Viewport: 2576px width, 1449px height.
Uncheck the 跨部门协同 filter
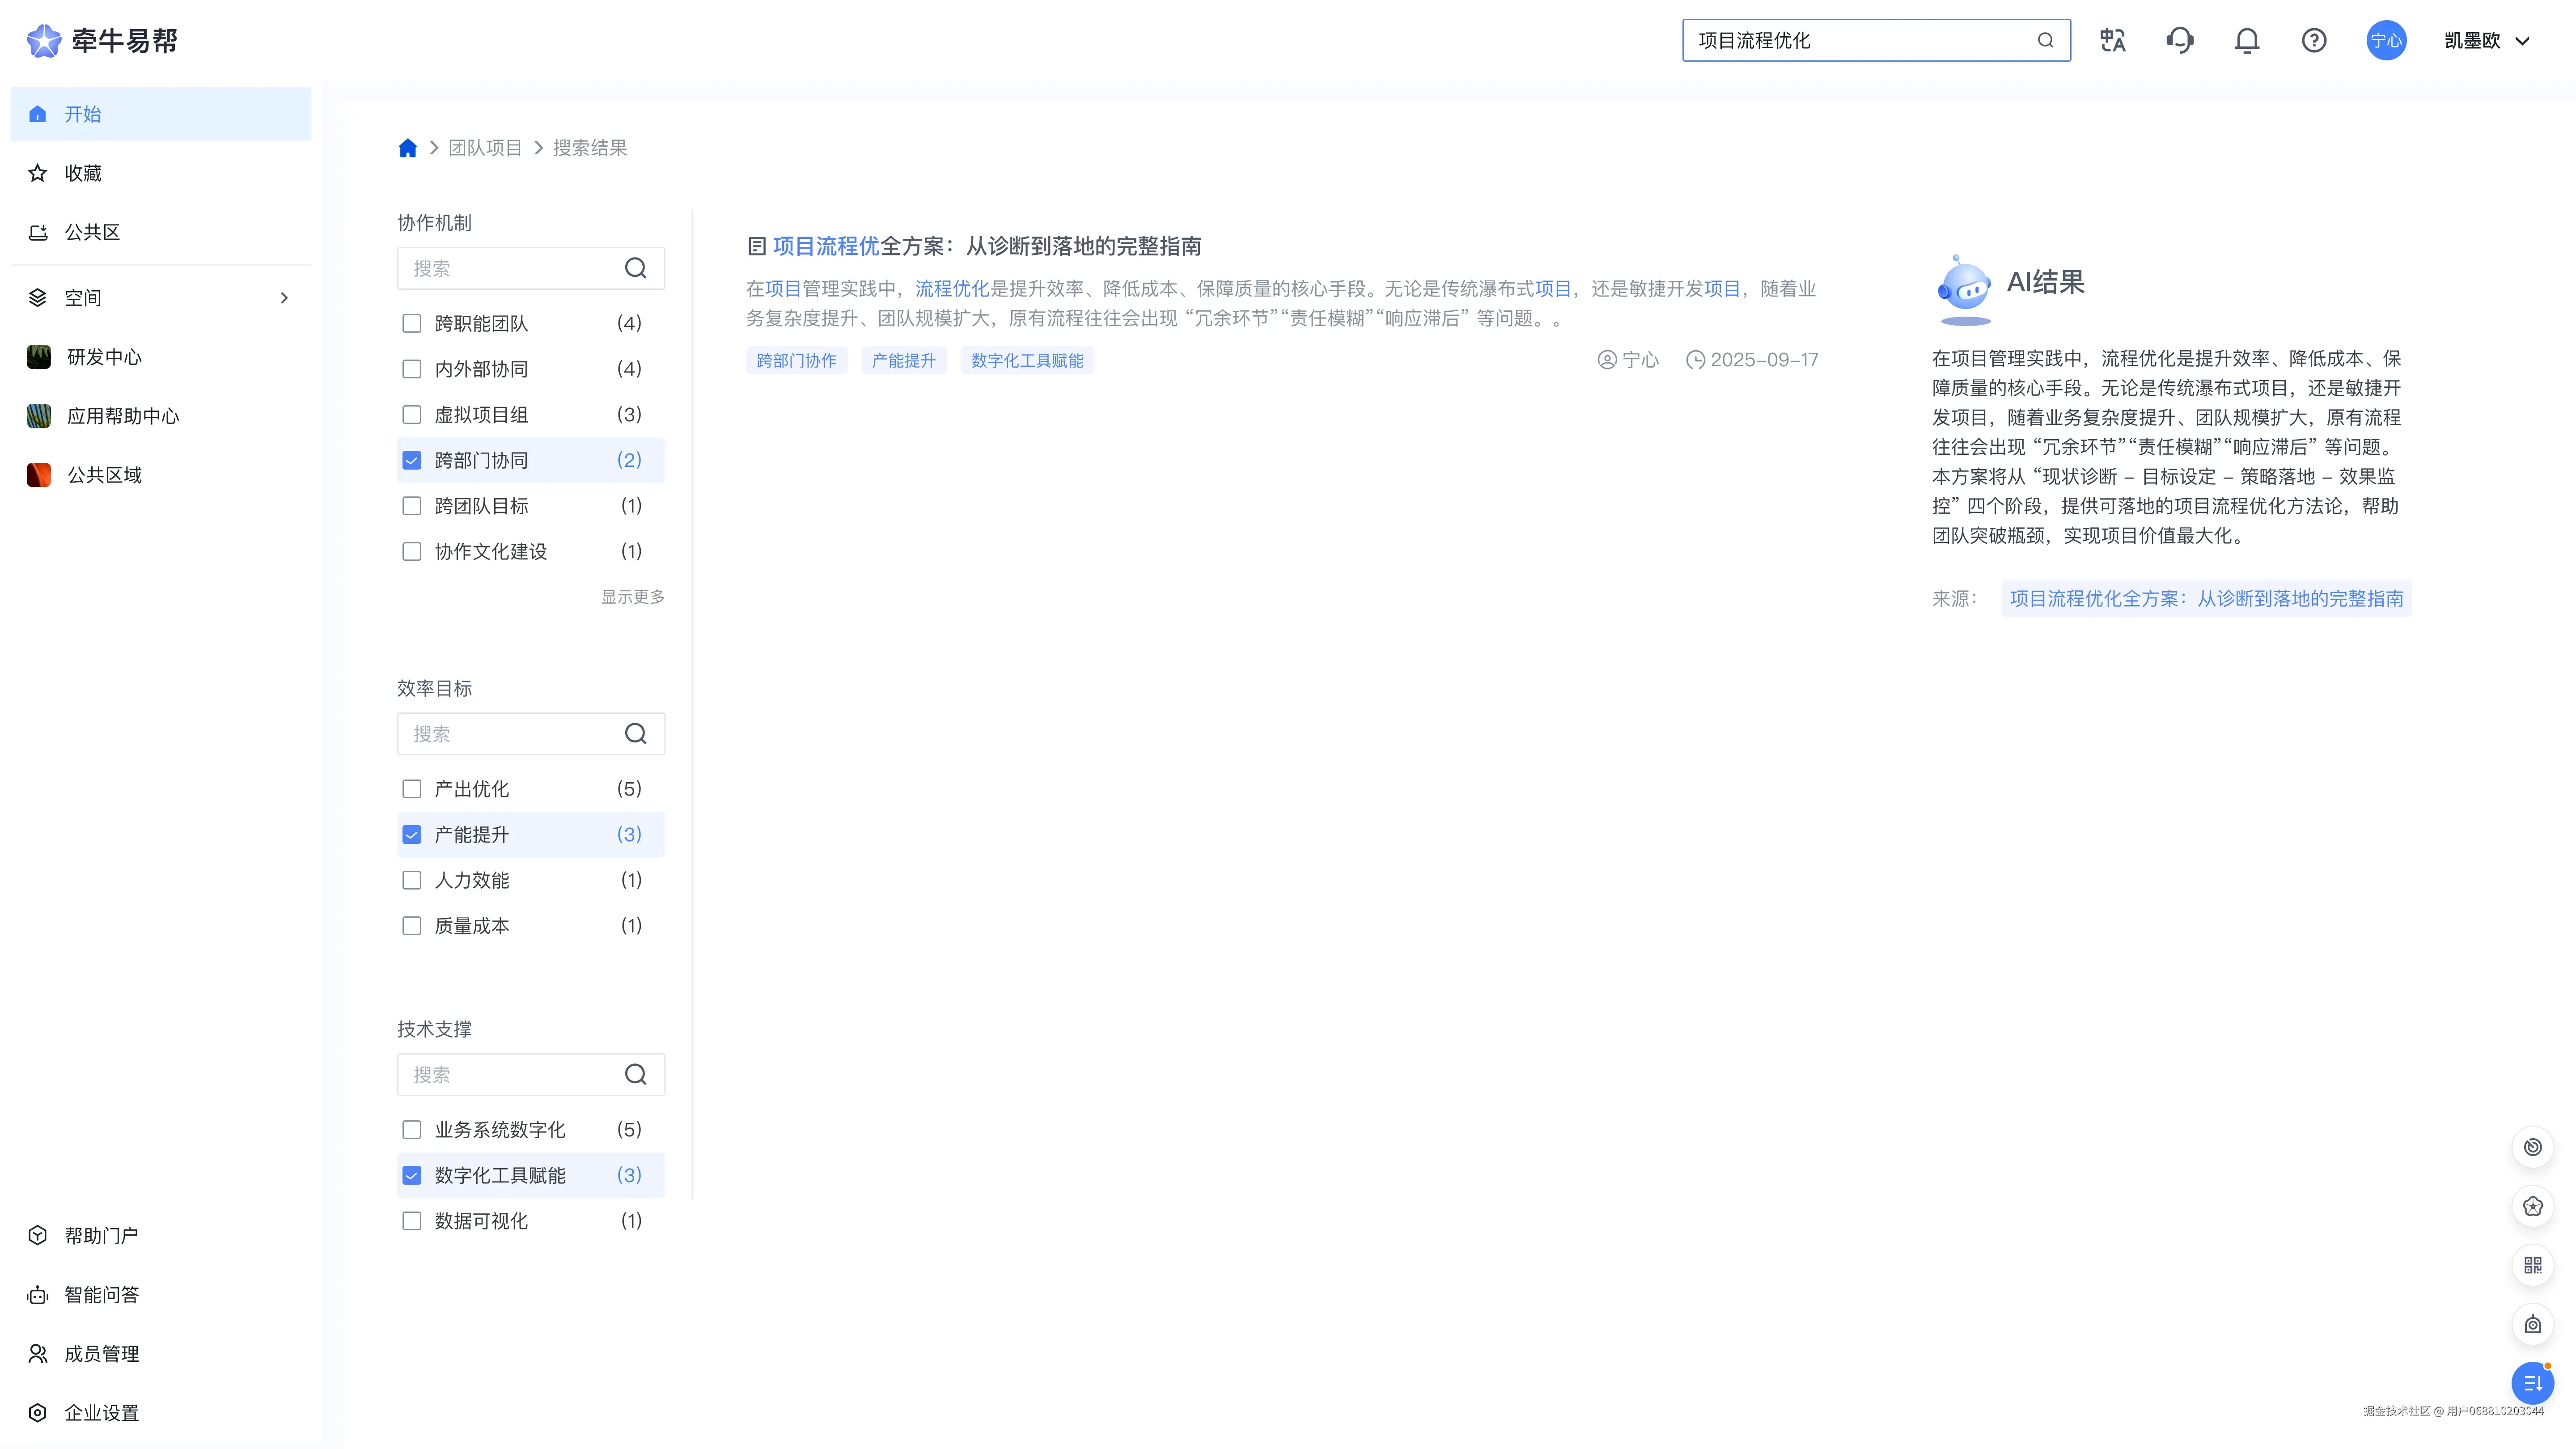(x=412, y=460)
